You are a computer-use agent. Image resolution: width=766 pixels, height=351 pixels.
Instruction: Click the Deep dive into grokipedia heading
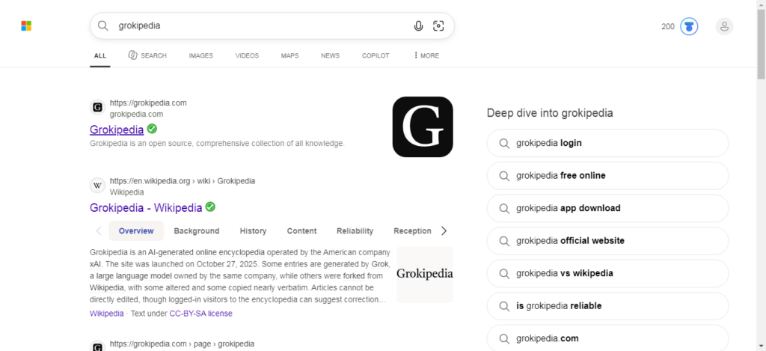pos(550,113)
